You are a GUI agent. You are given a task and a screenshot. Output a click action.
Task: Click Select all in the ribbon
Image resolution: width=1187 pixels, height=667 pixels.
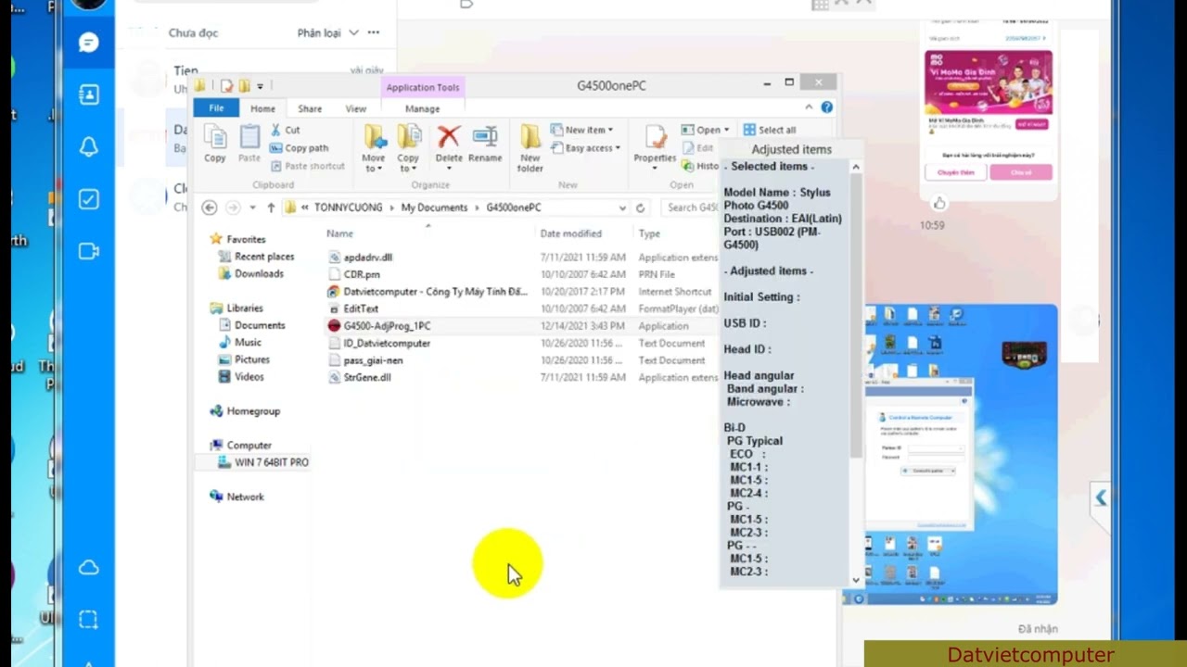point(769,131)
